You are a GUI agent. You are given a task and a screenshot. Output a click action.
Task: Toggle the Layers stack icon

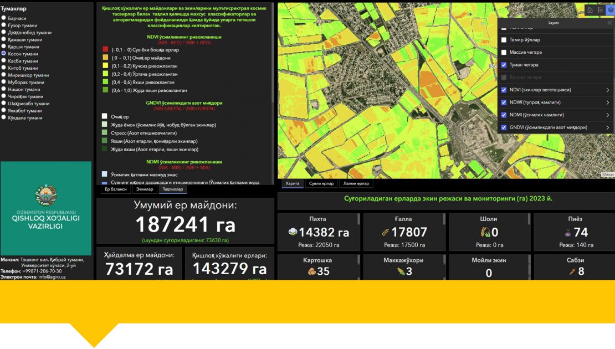pyautogui.click(x=610, y=10)
